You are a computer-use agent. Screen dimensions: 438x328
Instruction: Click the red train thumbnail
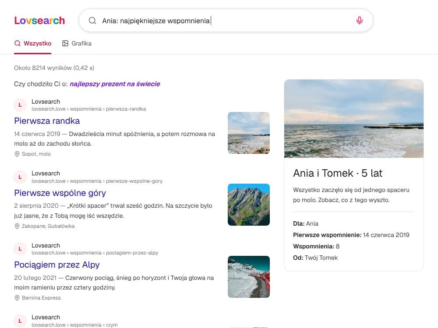point(249,277)
